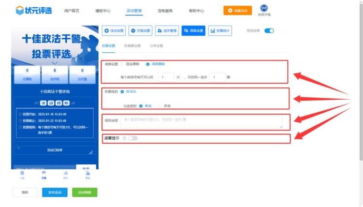This screenshot has height=207, width=363.
Task: Open the 活动管理 top menu
Action: [134, 11]
